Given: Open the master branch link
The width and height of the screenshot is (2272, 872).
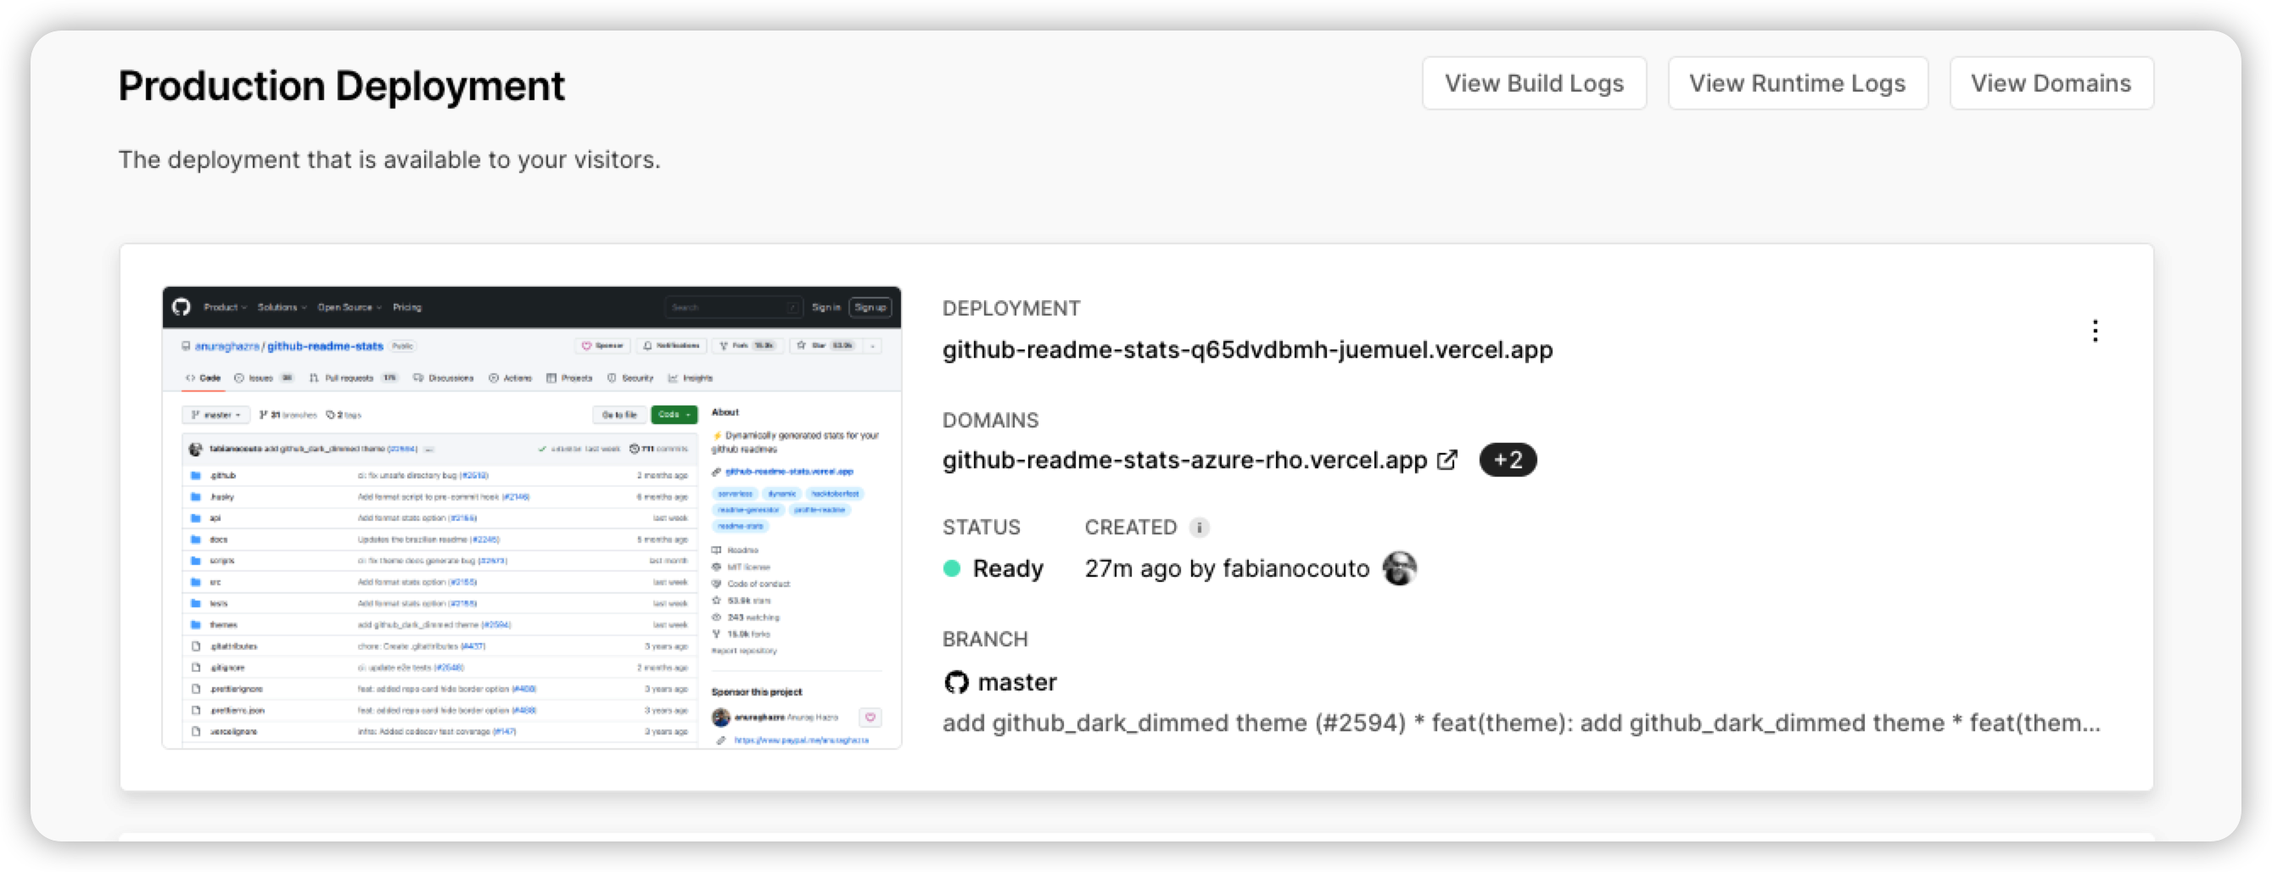Looking at the screenshot, I should 1017,681.
